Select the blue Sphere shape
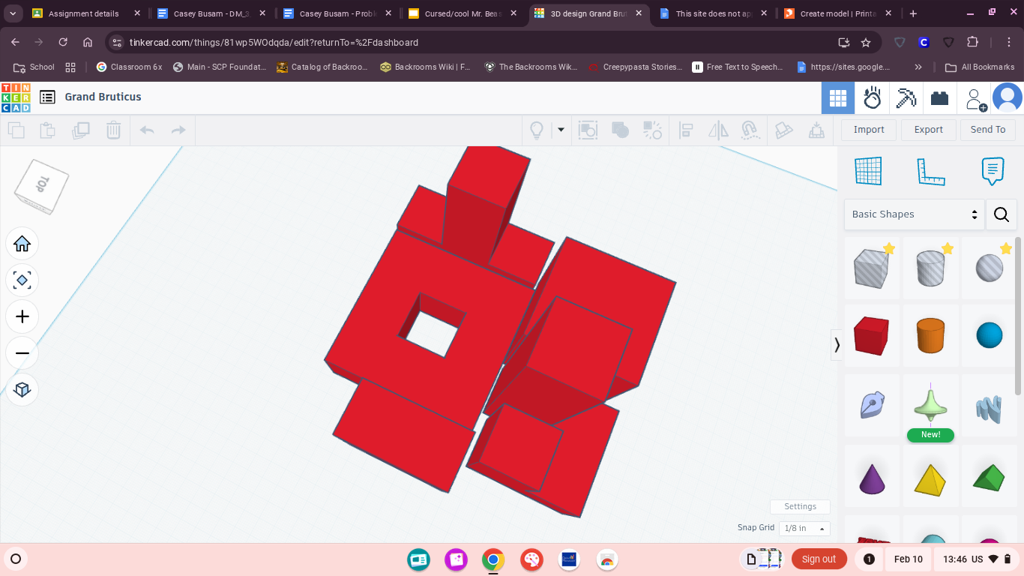 (990, 335)
